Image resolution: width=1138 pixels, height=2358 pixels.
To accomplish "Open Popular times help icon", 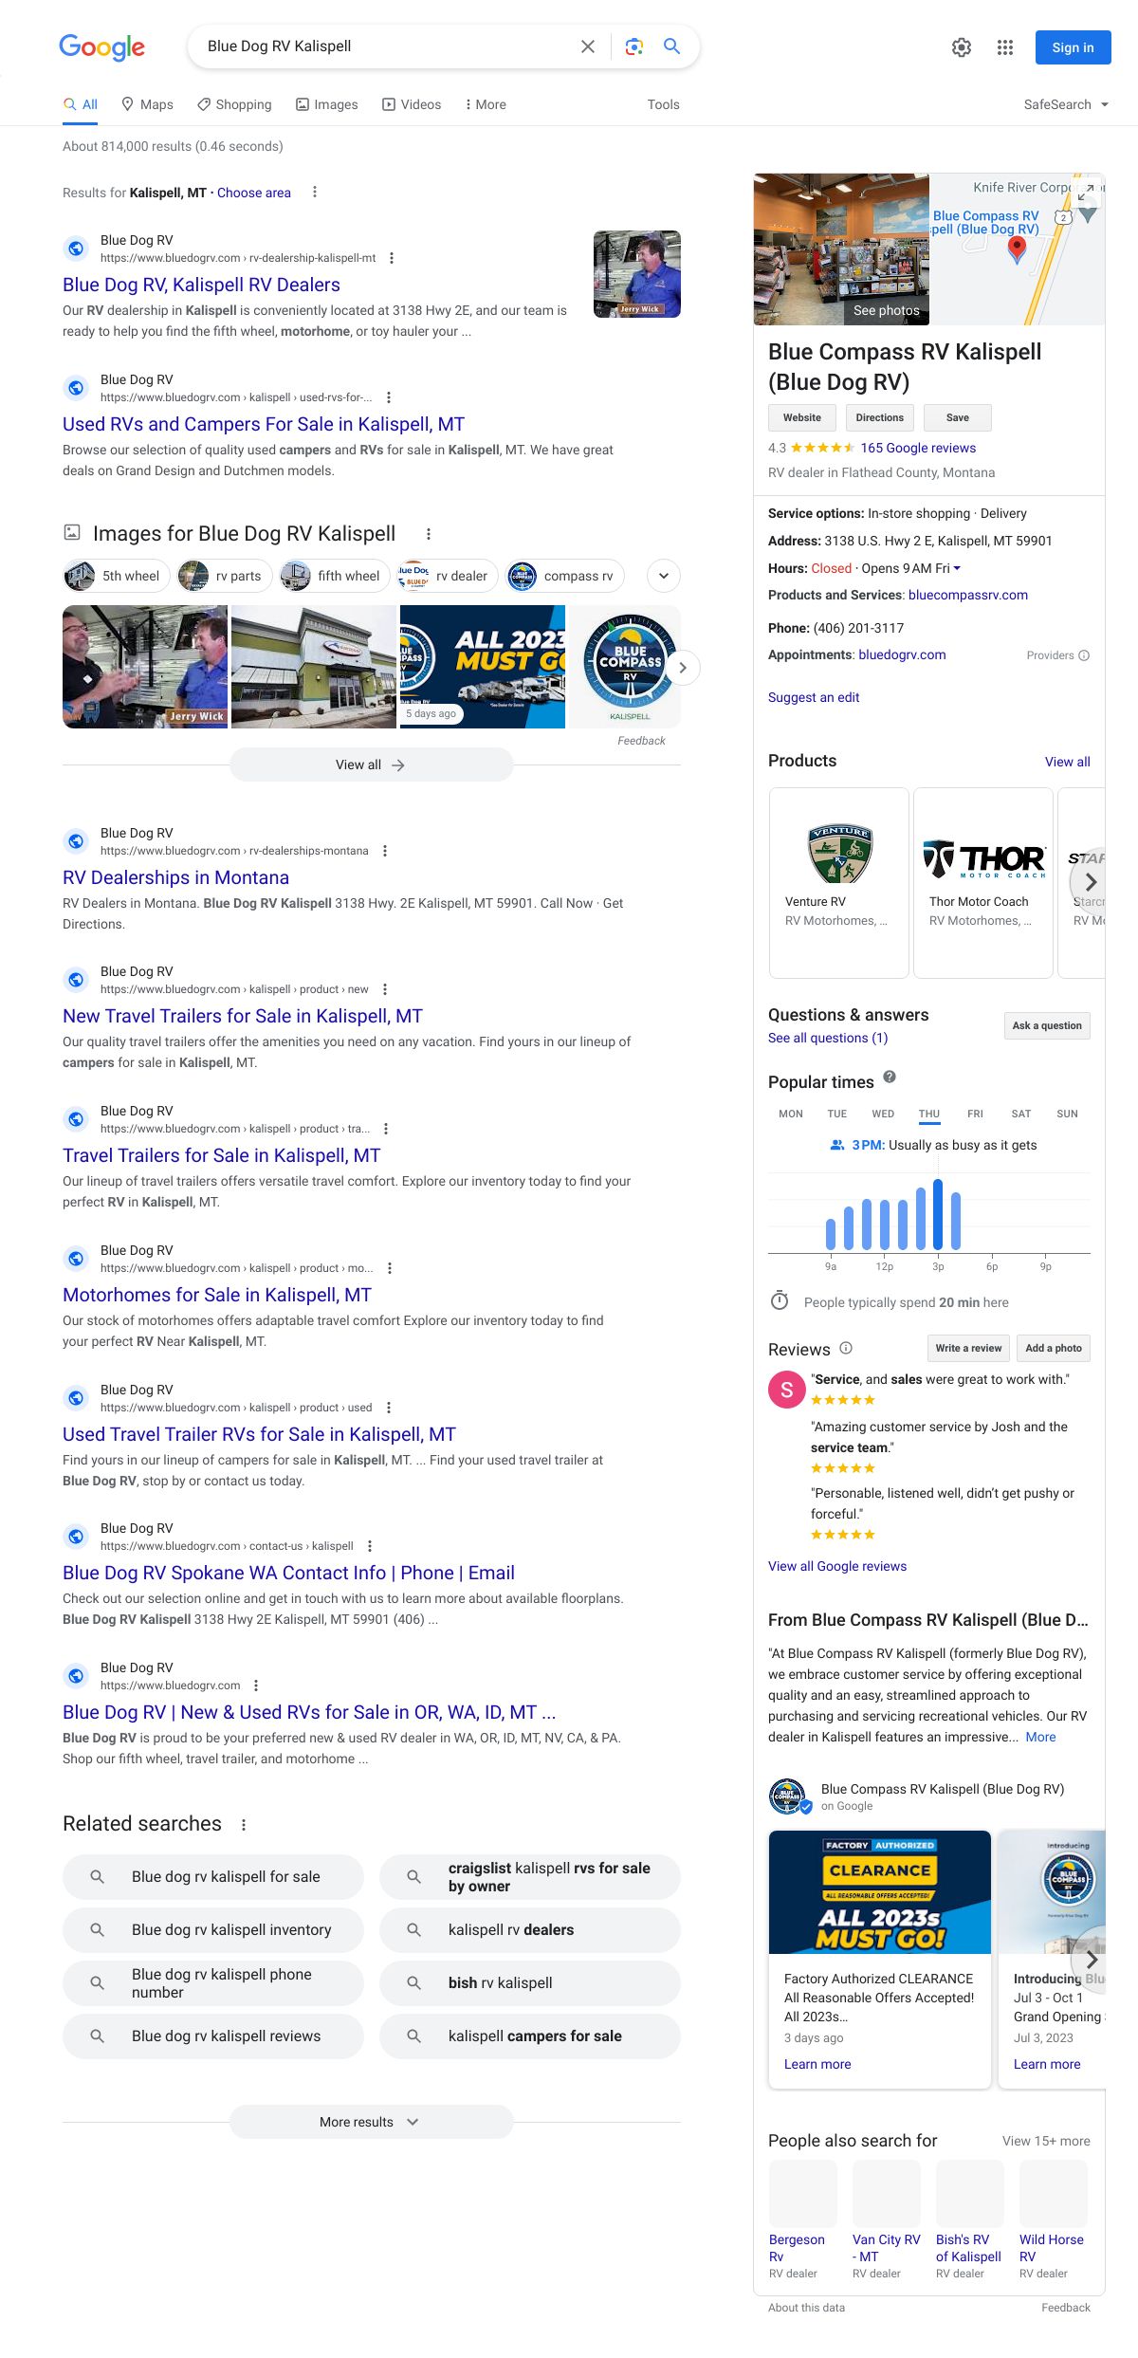I will 890,1077.
